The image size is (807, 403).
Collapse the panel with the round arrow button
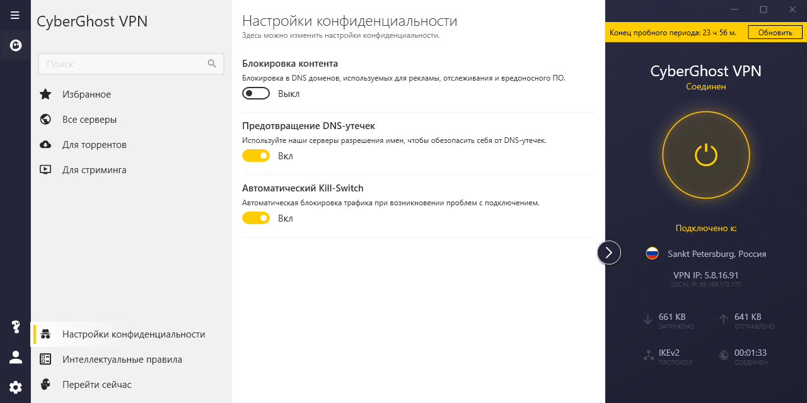(609, 253)
